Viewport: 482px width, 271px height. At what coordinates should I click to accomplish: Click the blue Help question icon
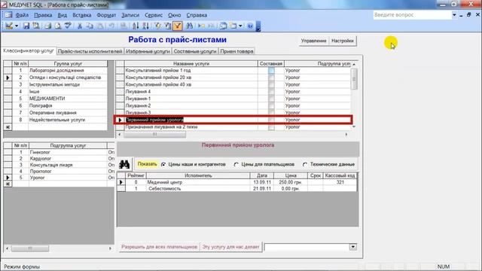point(250,26)
